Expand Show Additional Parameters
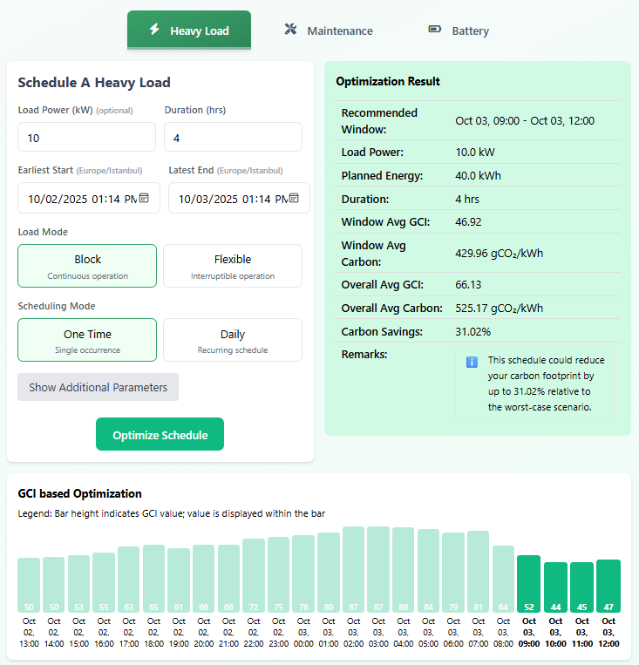 click(x=98, y=387)
